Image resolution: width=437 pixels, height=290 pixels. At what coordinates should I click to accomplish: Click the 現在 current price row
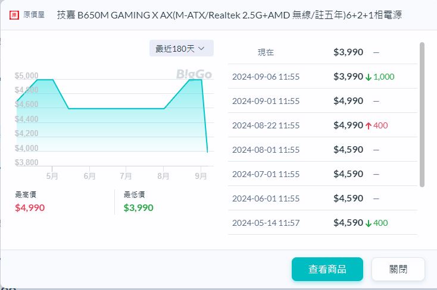coord(321,52)
